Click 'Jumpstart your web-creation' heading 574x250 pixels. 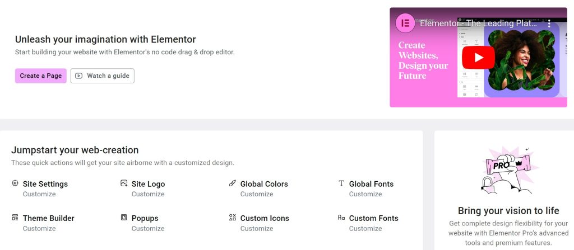(x=75, y=150)
